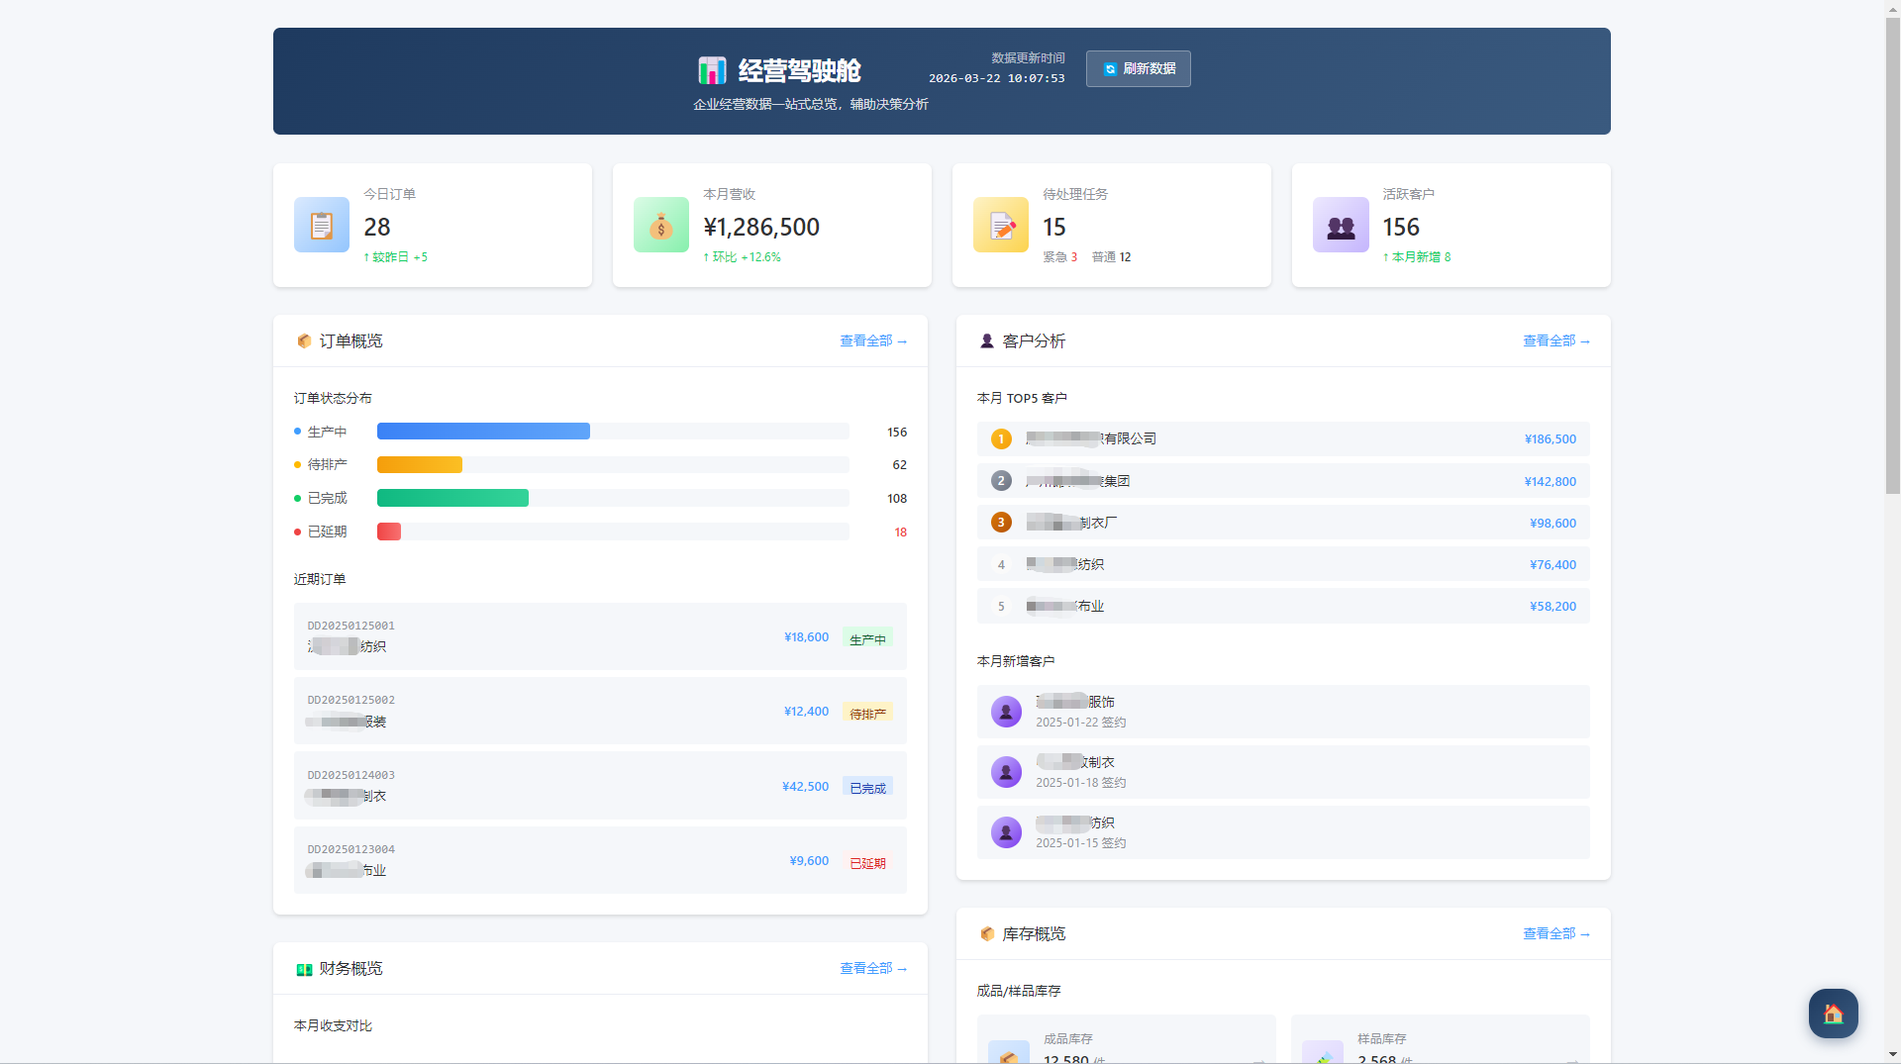Viewport: 1901px width, 1064px height.
Task: Open 查看全部 link in 订单概览
Action: tap(873, 341)
